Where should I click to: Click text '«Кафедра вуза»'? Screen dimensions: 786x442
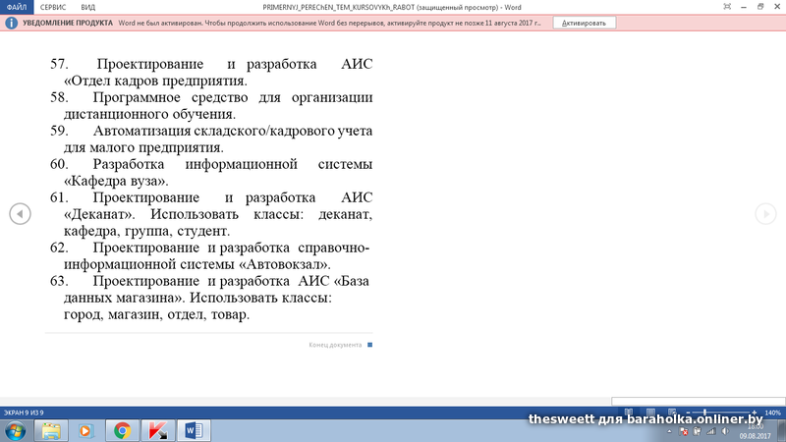116,181
